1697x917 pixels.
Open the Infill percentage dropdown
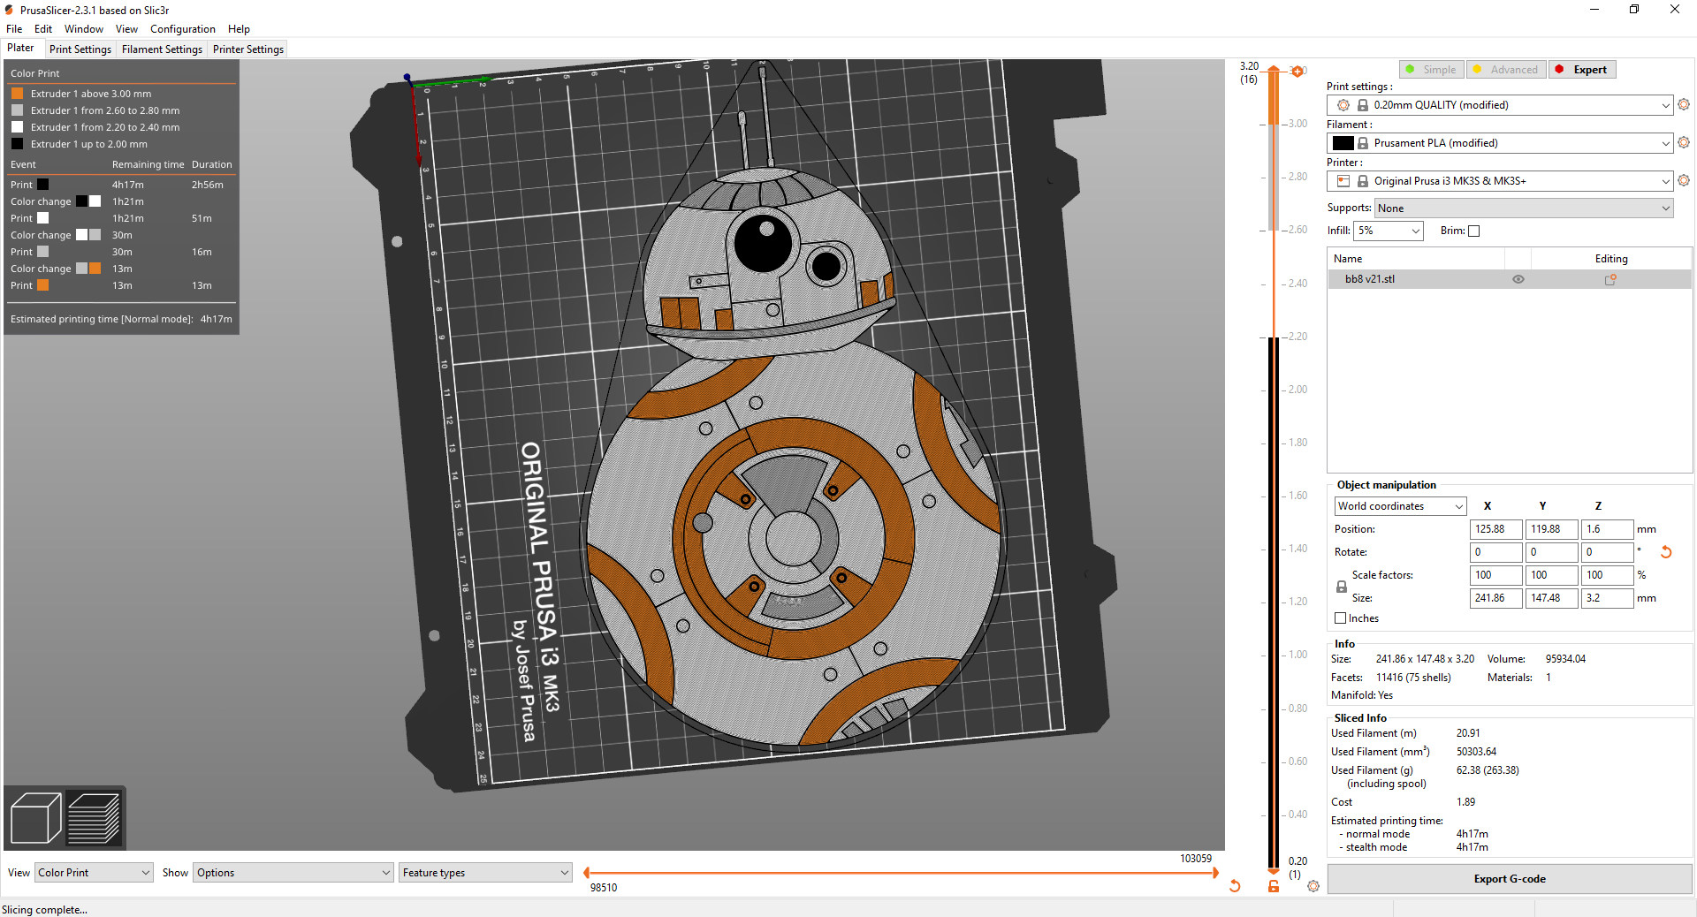(x=1388, y=231)
